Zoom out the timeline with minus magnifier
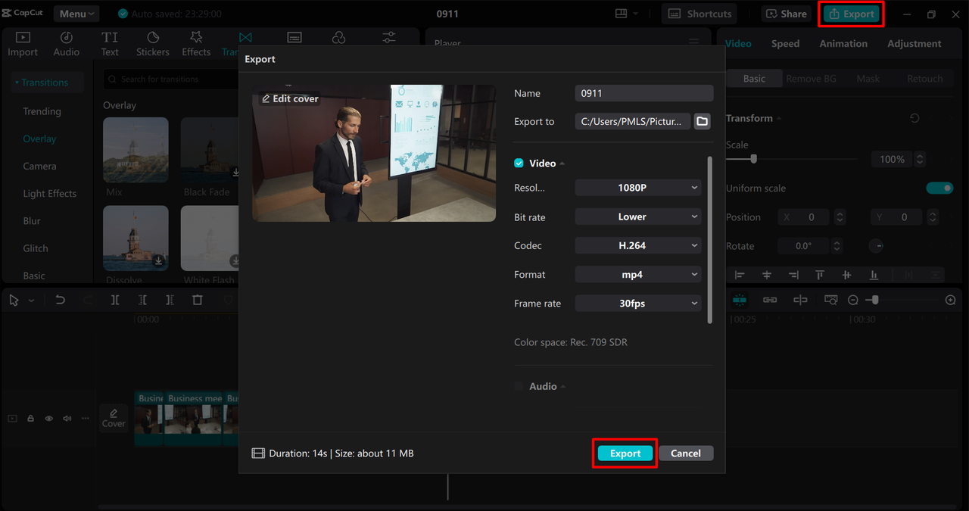 pyautogui.click(x=853, y=301)
